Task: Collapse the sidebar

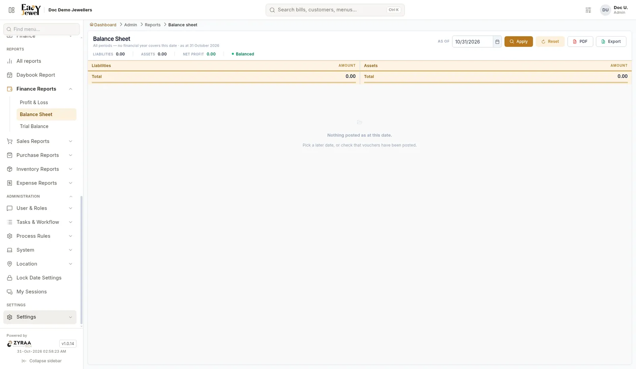Action: [42, 361]
